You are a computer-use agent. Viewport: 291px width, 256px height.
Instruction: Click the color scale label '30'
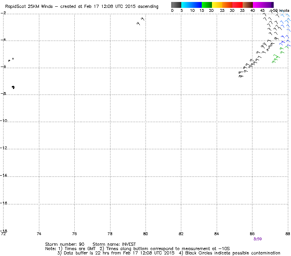[232, 11]
